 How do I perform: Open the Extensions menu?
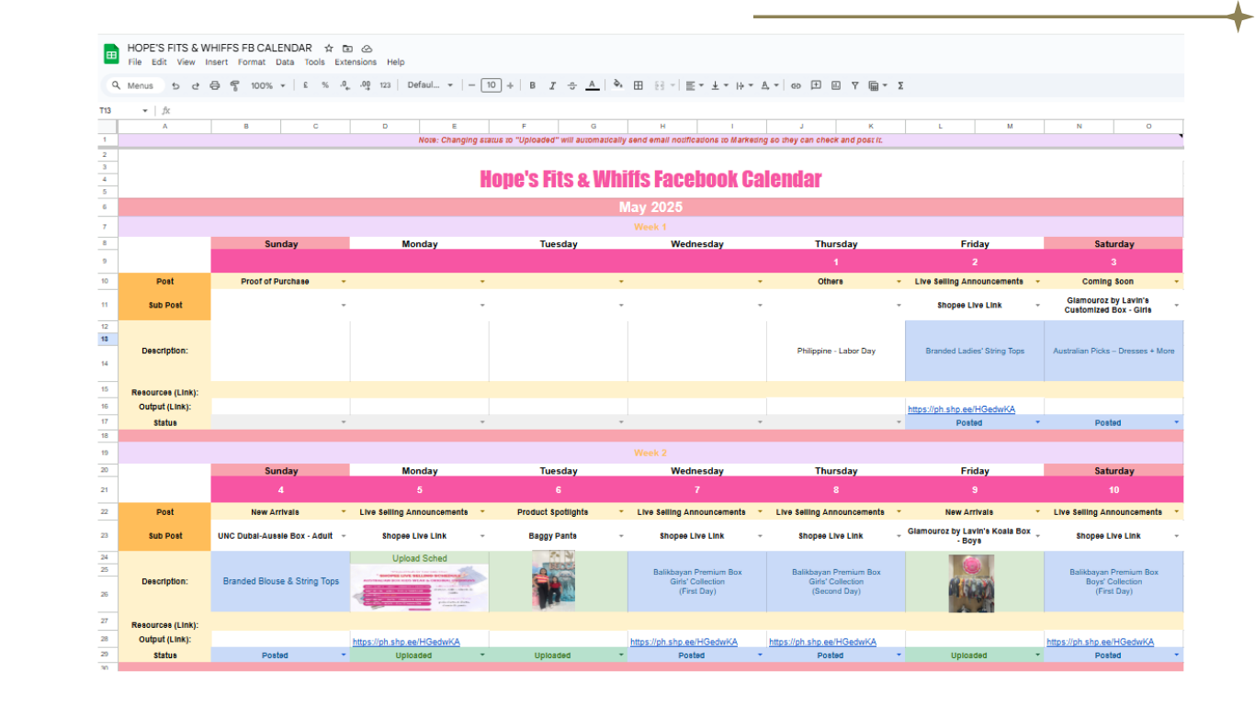click(355, 62)
